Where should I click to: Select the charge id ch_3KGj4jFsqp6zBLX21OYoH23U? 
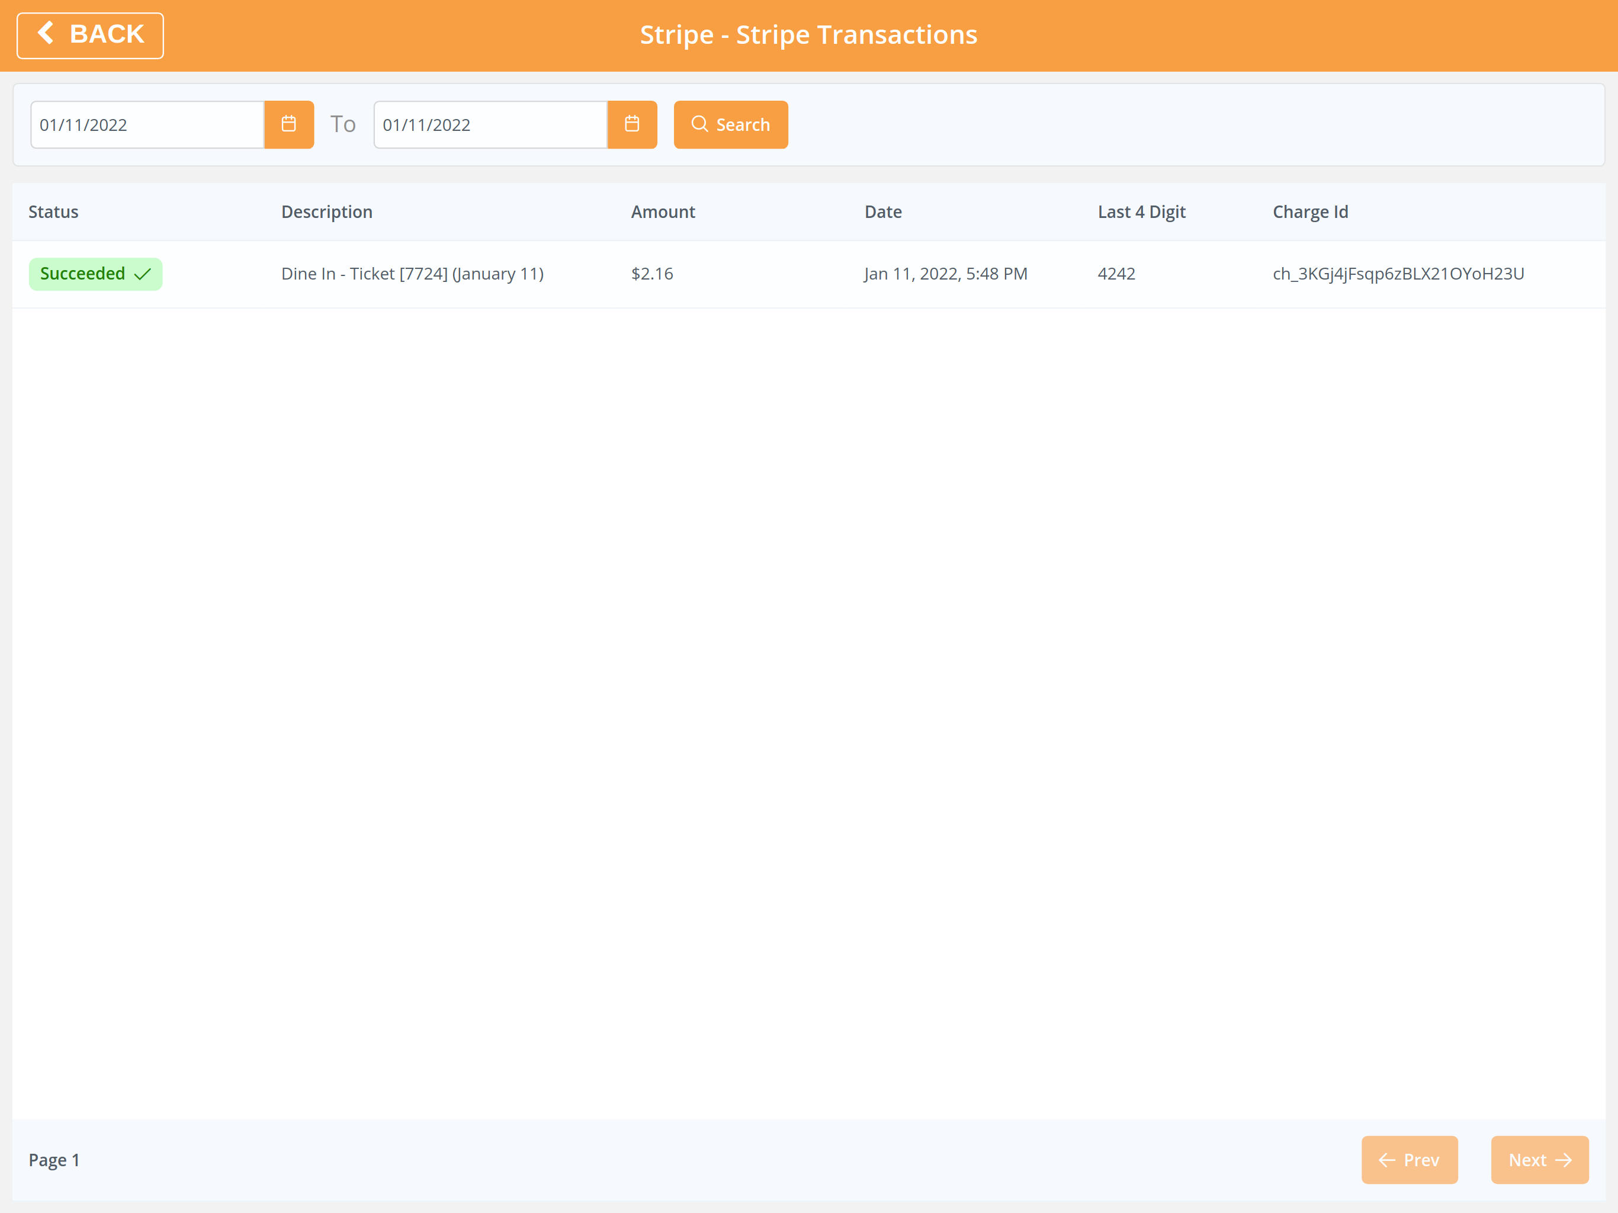click(1398, 274)
